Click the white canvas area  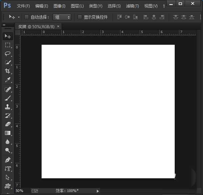[108, 111]
